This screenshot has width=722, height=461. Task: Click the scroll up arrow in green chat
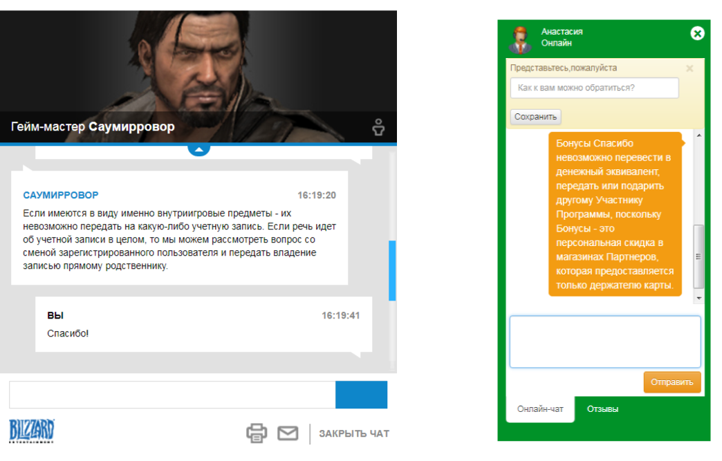coord(699,135)
